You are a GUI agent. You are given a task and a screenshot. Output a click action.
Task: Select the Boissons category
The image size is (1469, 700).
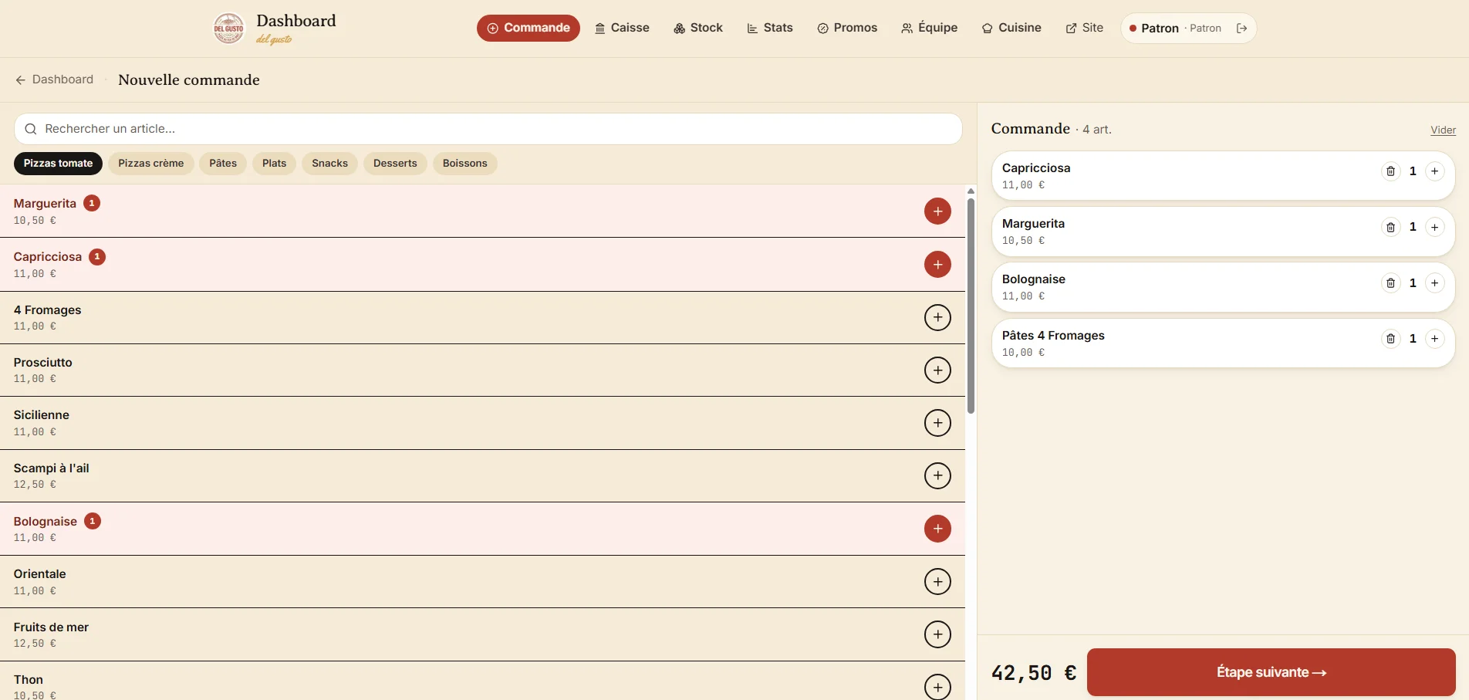(x=465, y=164)
